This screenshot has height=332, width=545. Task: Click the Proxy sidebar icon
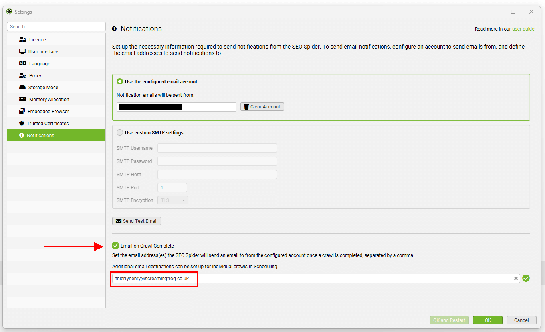coord(23,75)
